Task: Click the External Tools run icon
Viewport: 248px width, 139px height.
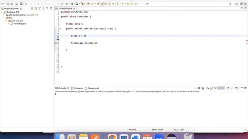Action: pyautogui.click(x=82, y=4)
